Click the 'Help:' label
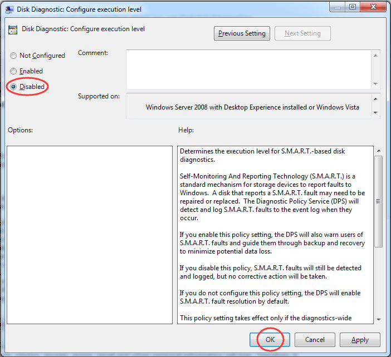 point(186,130)
